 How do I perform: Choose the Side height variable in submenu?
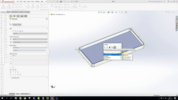[x=127, y=57]
